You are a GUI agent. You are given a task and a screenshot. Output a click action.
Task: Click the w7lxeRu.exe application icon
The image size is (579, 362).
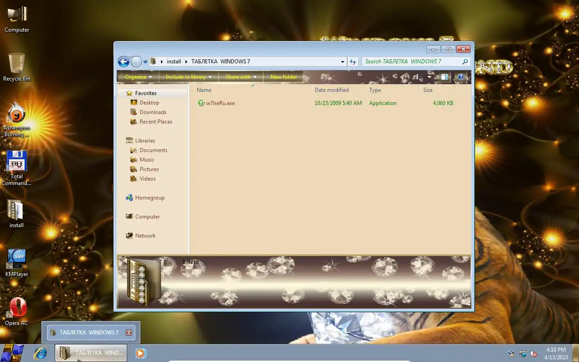coord(201,103)
